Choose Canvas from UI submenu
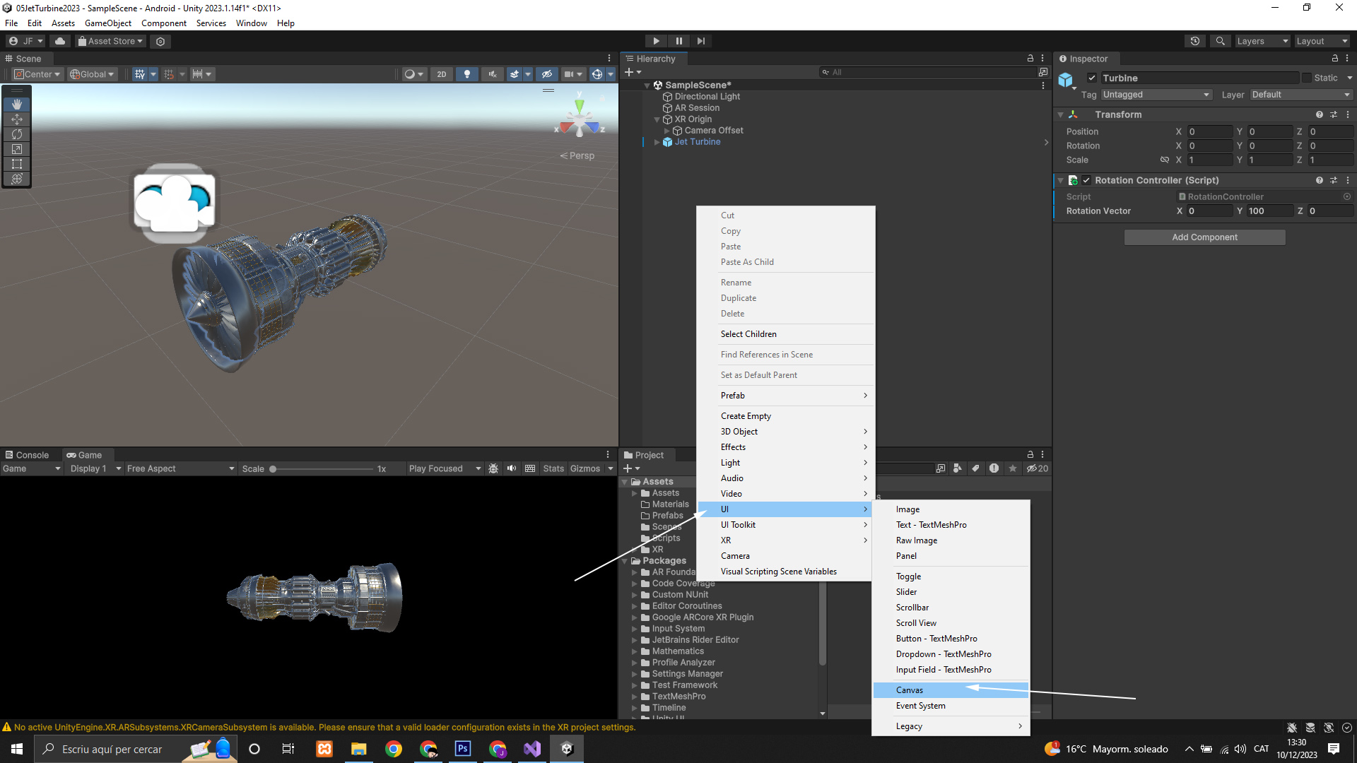Viewport: 1357px width, 763px height. click(910, 690)
